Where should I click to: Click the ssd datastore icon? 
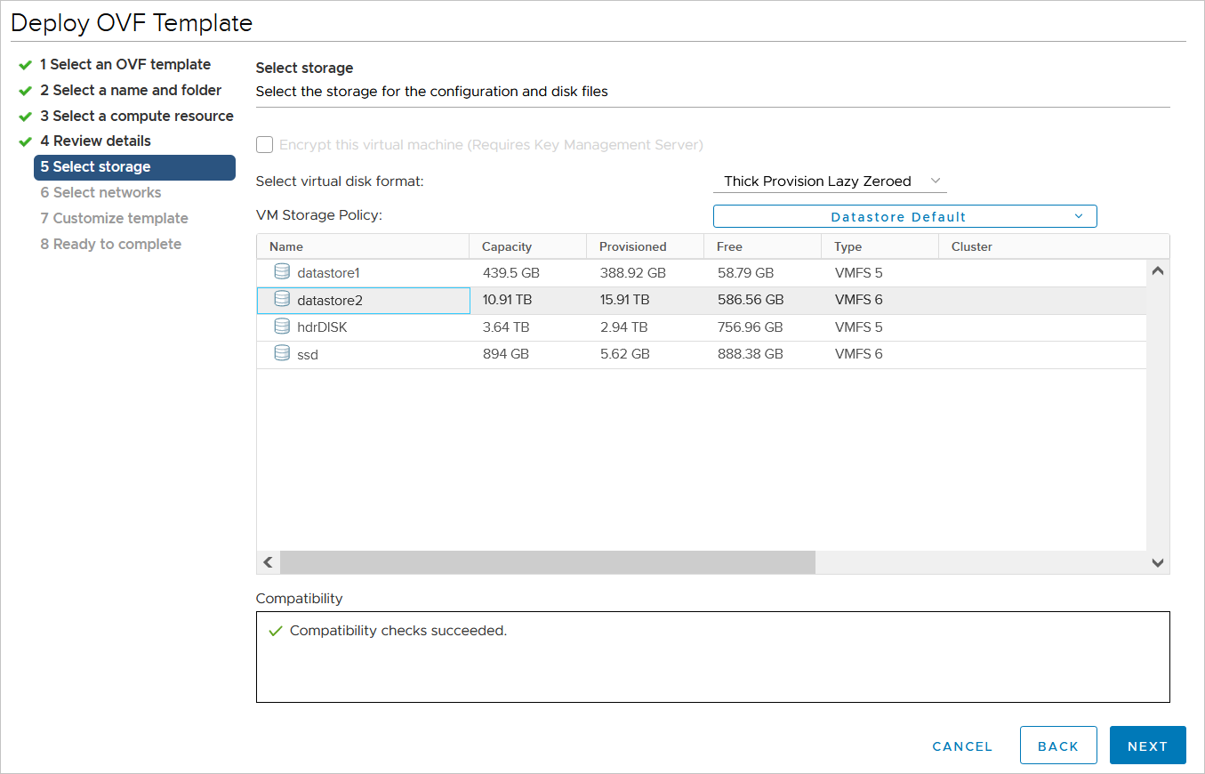282,353
